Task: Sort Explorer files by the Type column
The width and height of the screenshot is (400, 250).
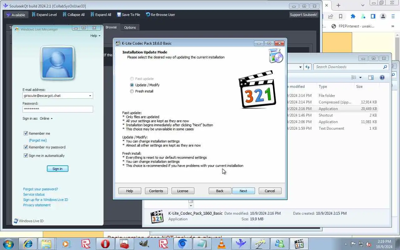Action: (323, 87)
